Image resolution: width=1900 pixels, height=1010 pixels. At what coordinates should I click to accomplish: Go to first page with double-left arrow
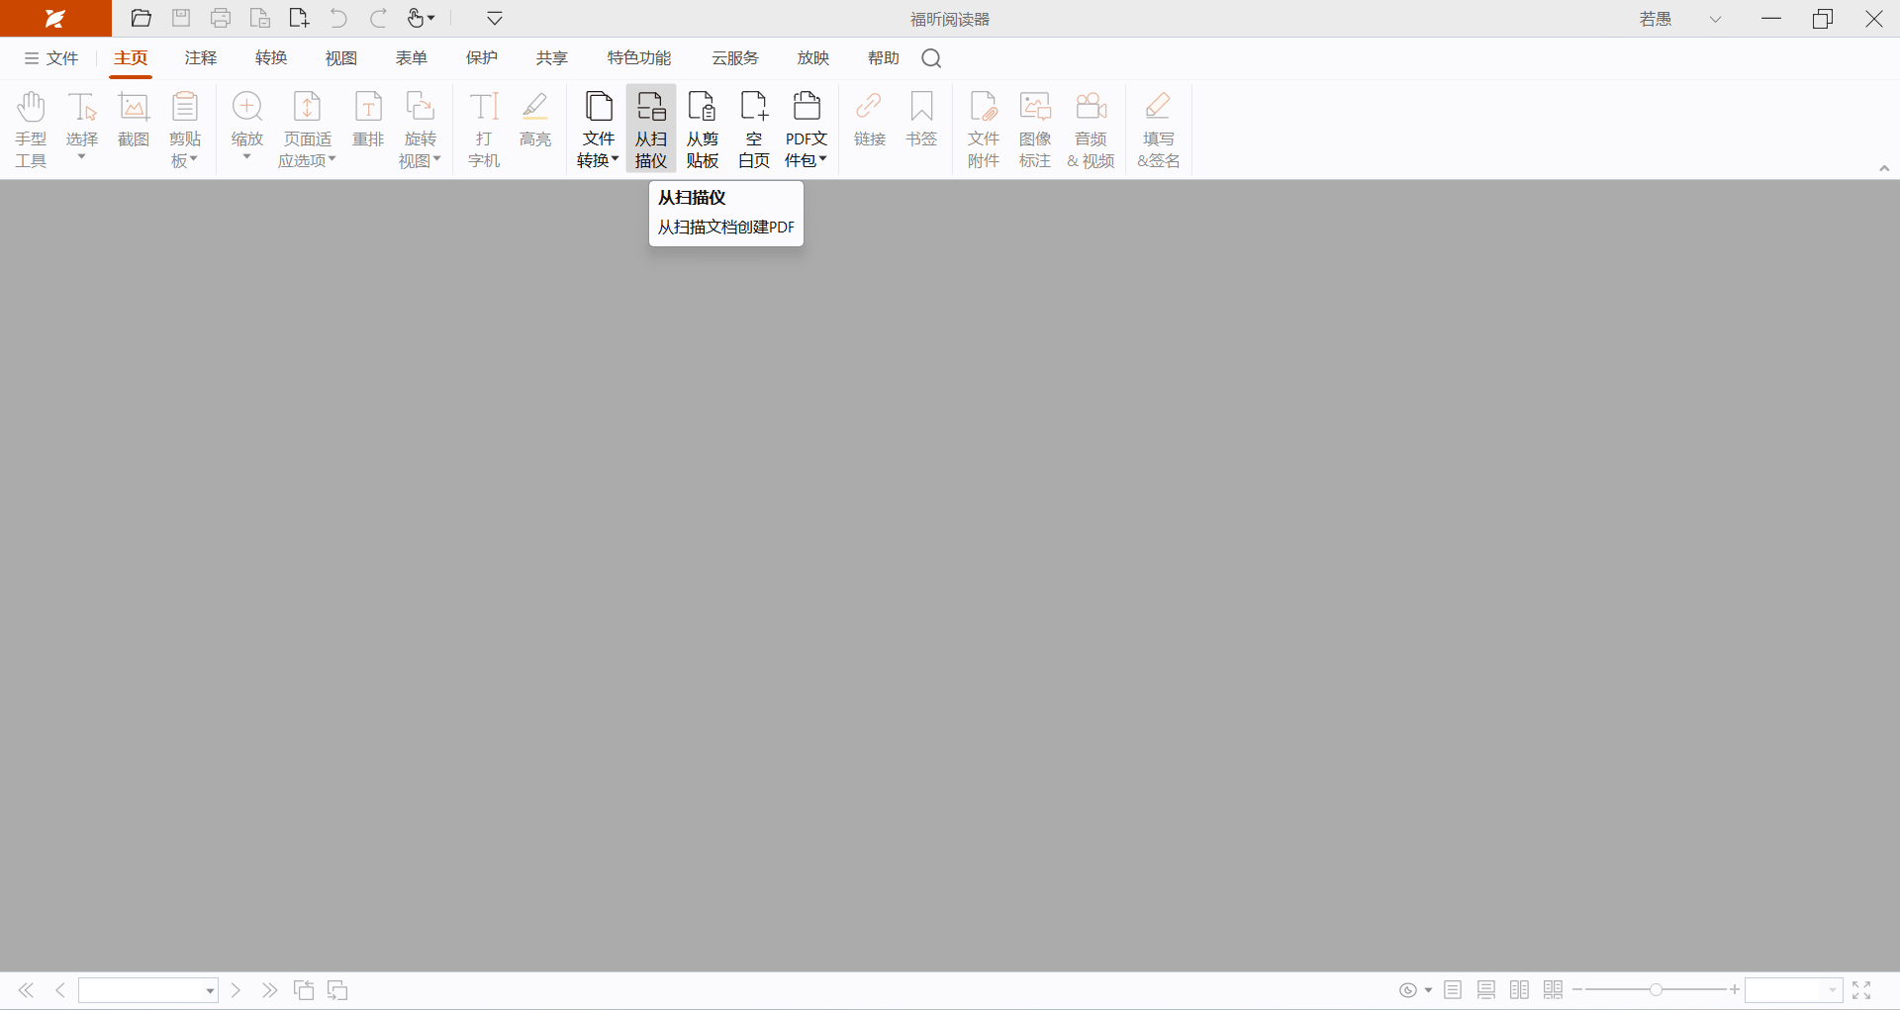(27, 990)
